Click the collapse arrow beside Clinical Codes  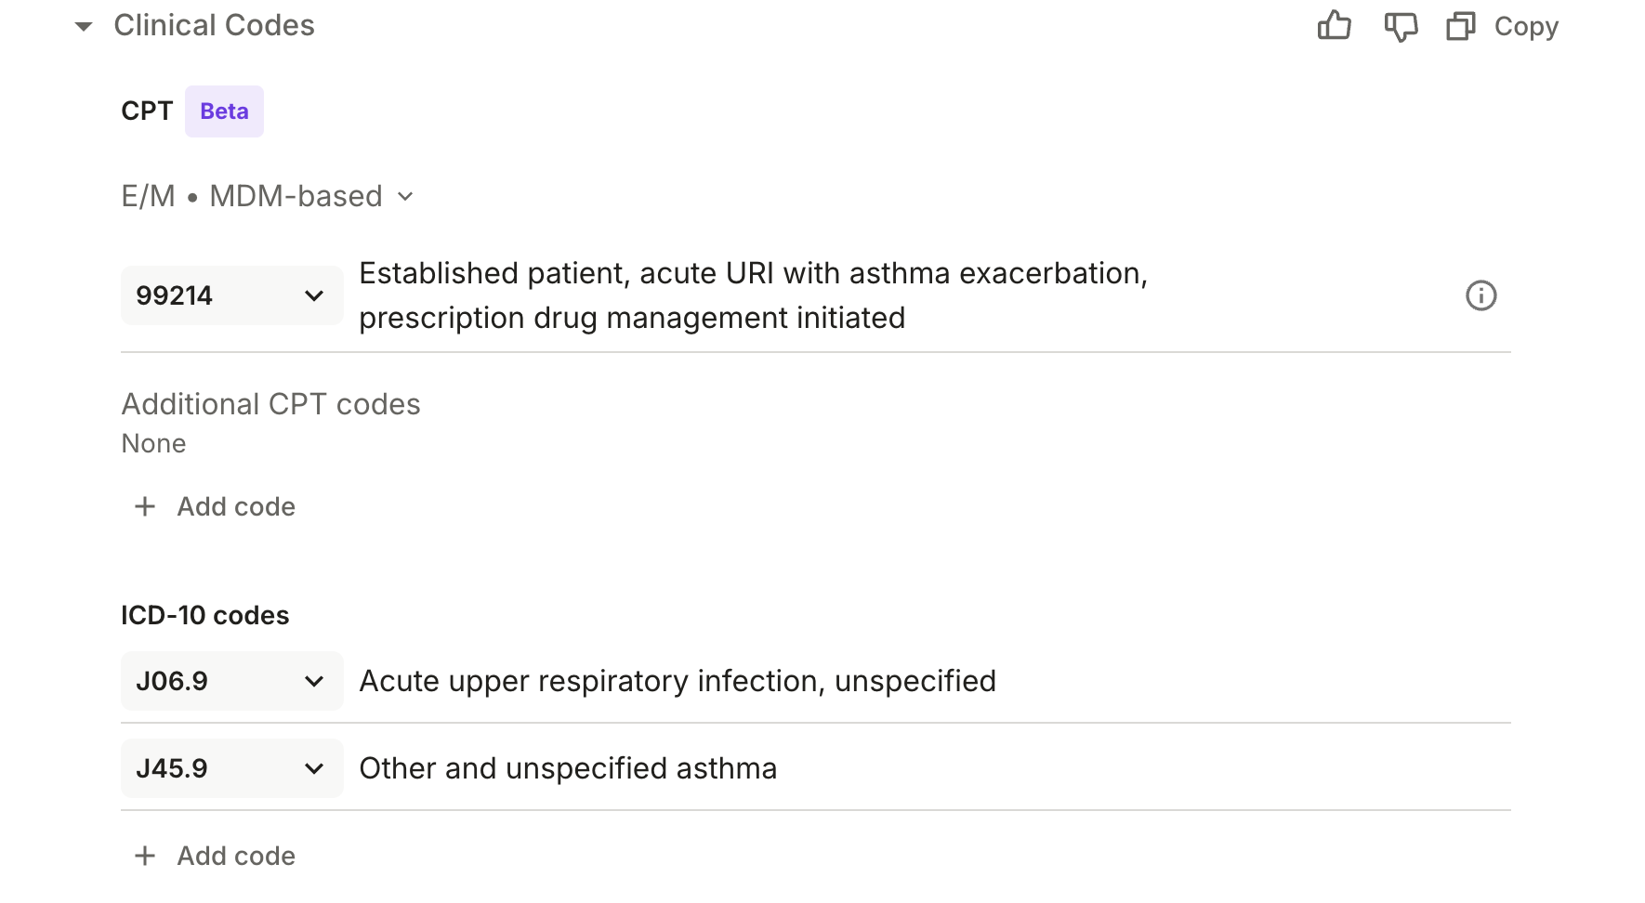coord(83,25)
